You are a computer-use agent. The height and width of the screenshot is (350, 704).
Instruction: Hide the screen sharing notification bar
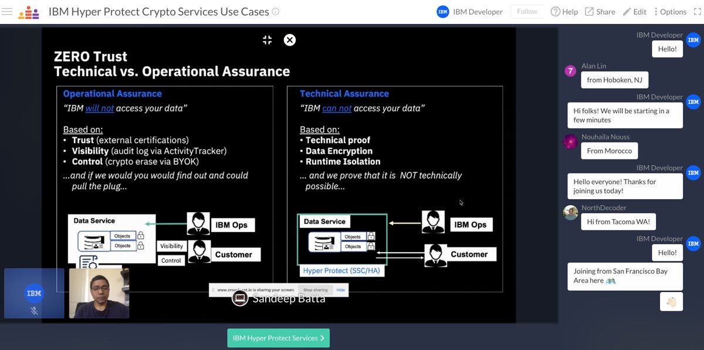pos(340,290)
